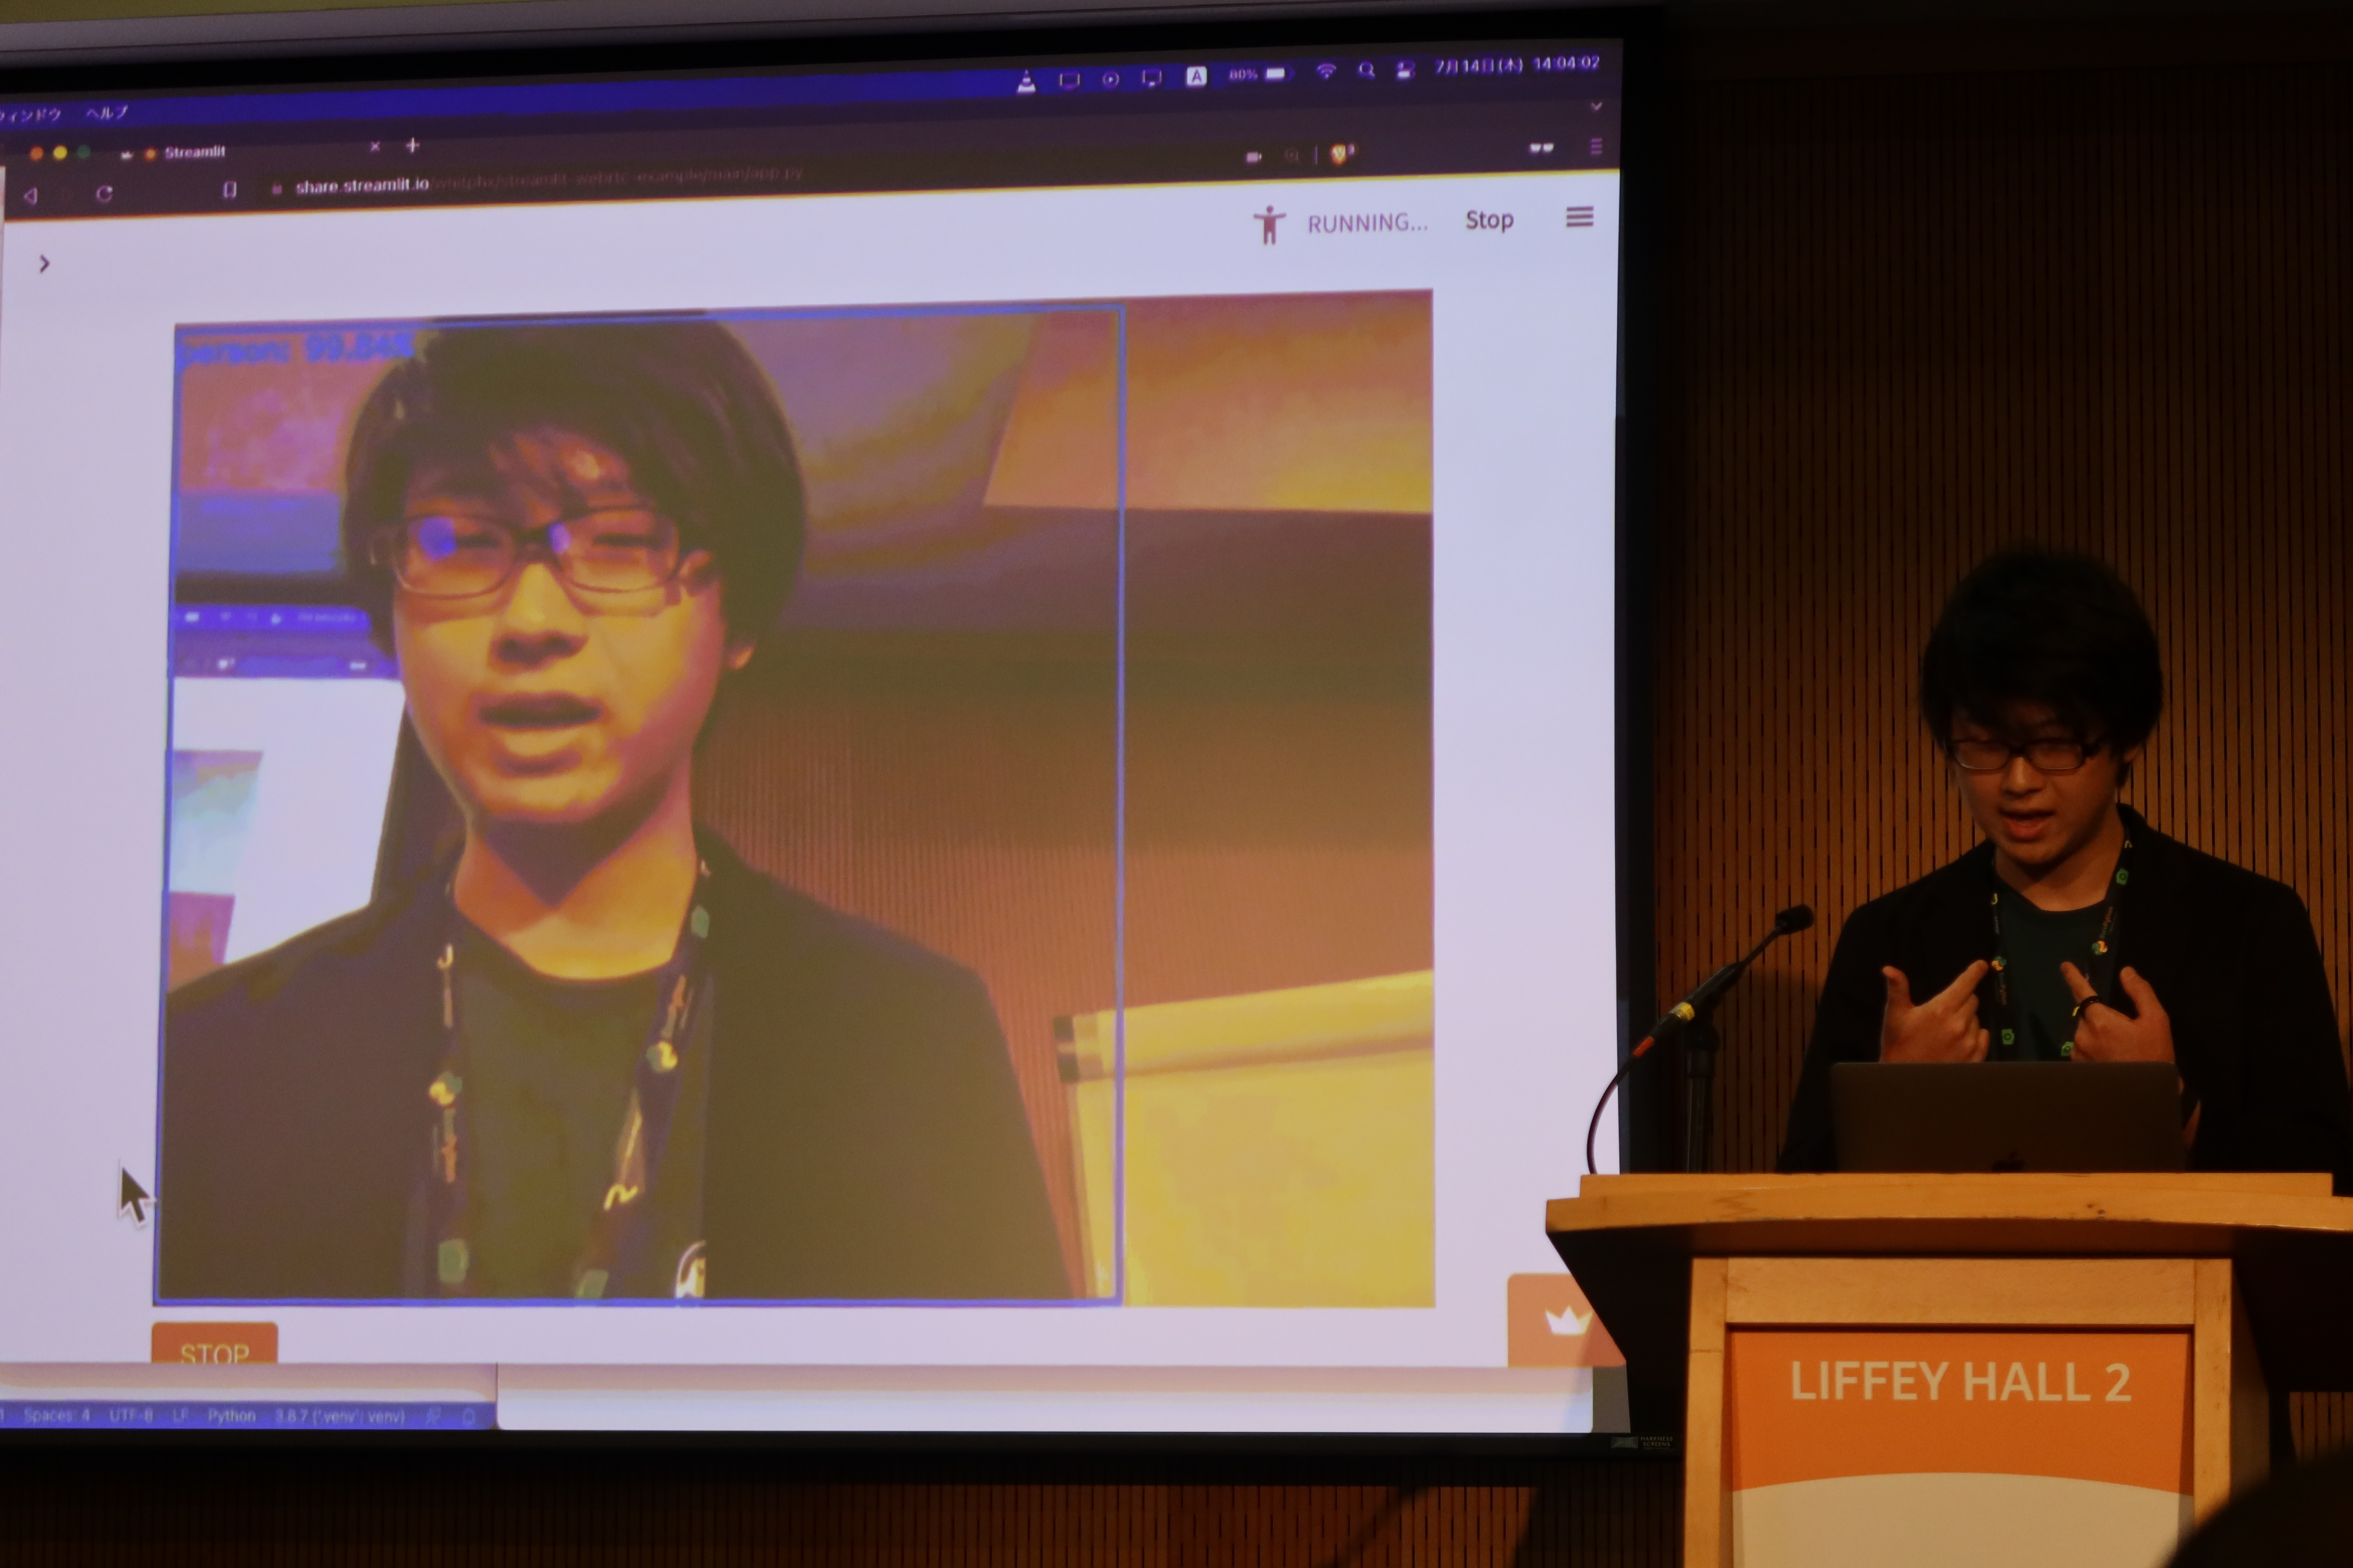This screenshot has width=2353, height=1568.
Task: Open the Streamlit hamburger menu
Action: 1579,217
